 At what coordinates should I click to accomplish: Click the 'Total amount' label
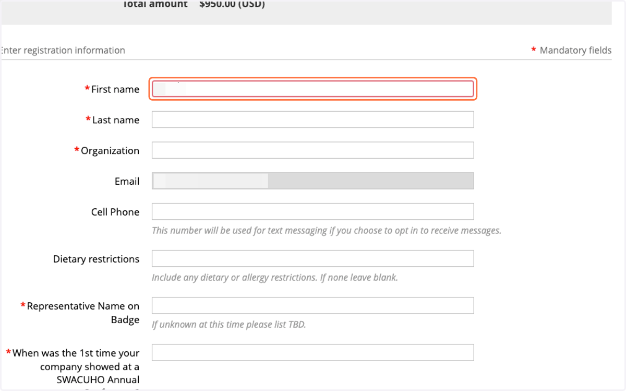154,4
